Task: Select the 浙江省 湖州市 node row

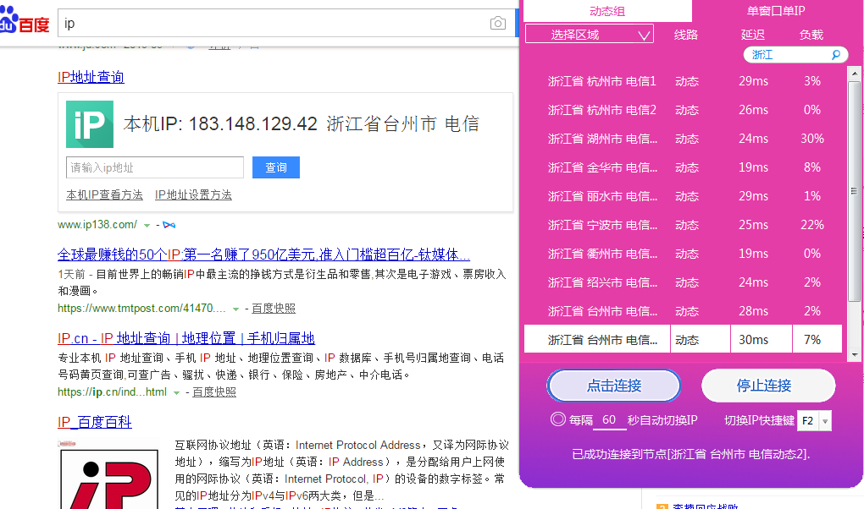Action: 684,139
